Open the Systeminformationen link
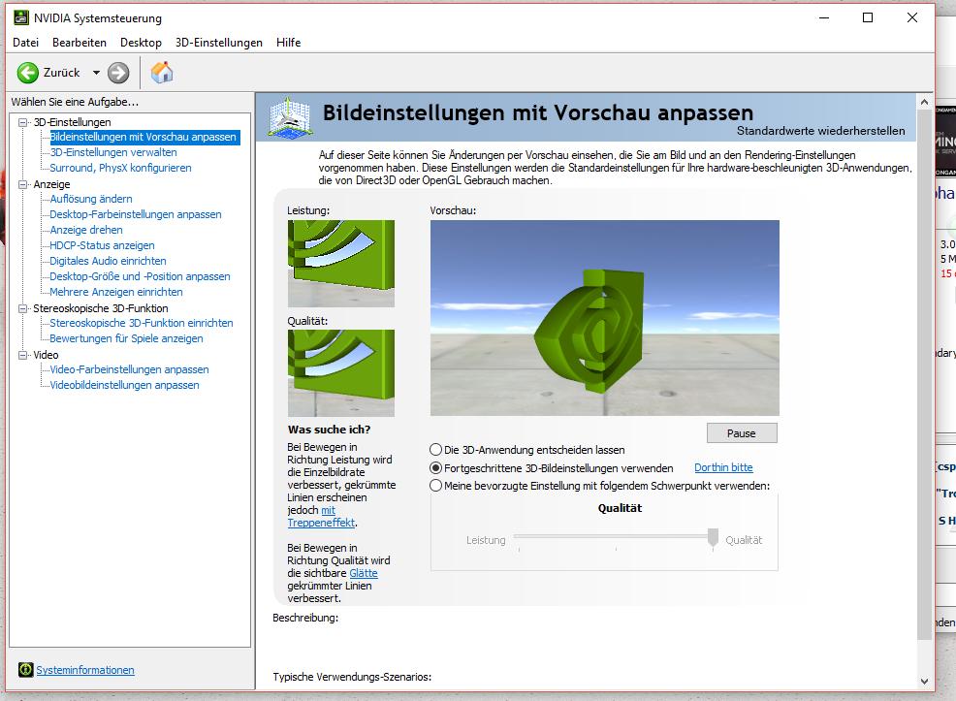 click(85, 670)
